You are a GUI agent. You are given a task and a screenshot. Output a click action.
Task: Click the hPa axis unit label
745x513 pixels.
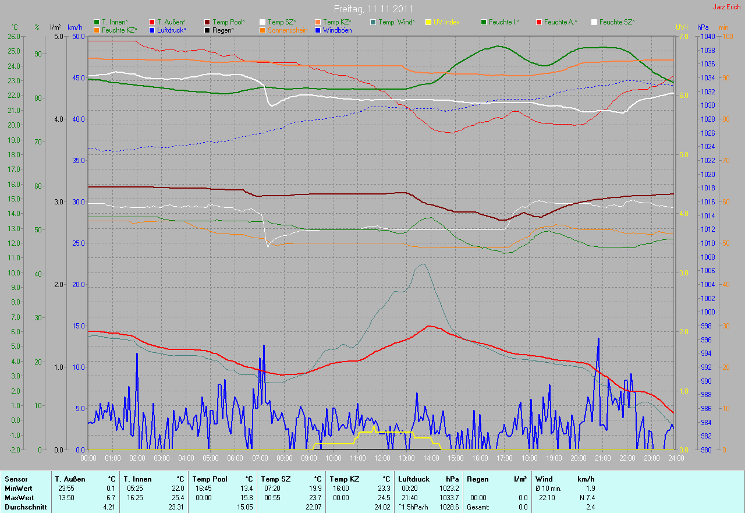click(x=703, y=27)
